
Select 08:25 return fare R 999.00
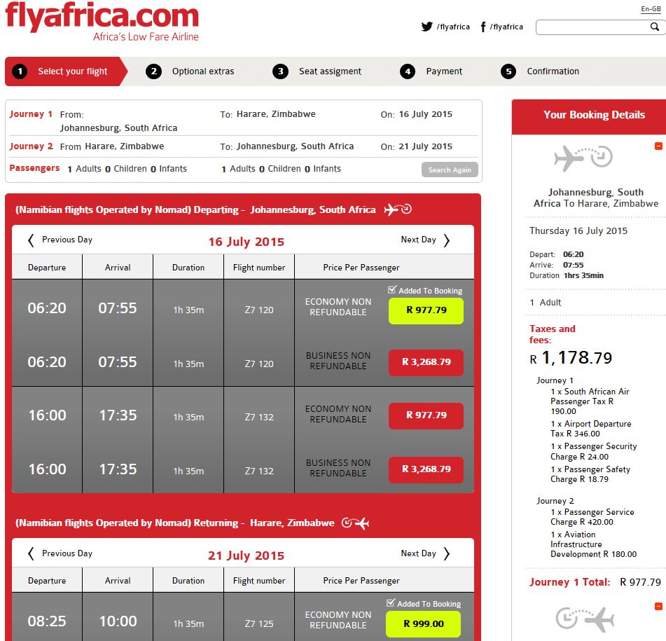tap(424, 624)
